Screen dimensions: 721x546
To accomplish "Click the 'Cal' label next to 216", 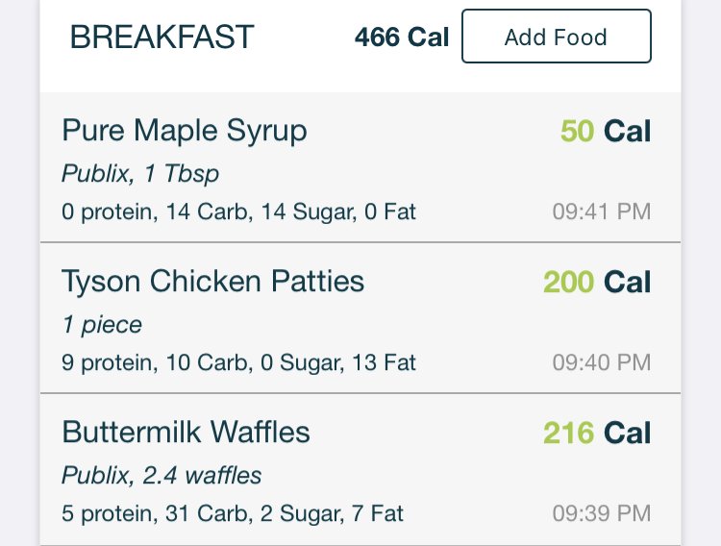I will [x=627, y=433].
